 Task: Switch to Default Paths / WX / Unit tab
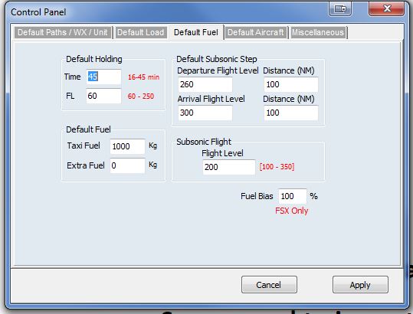[x=63, y=32]
